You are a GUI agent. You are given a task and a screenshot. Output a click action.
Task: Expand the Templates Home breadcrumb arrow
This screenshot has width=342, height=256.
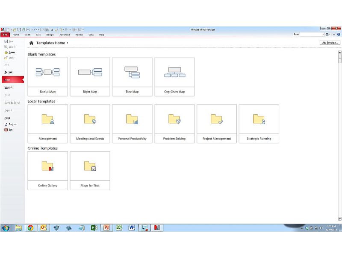(x=68, y=43)
